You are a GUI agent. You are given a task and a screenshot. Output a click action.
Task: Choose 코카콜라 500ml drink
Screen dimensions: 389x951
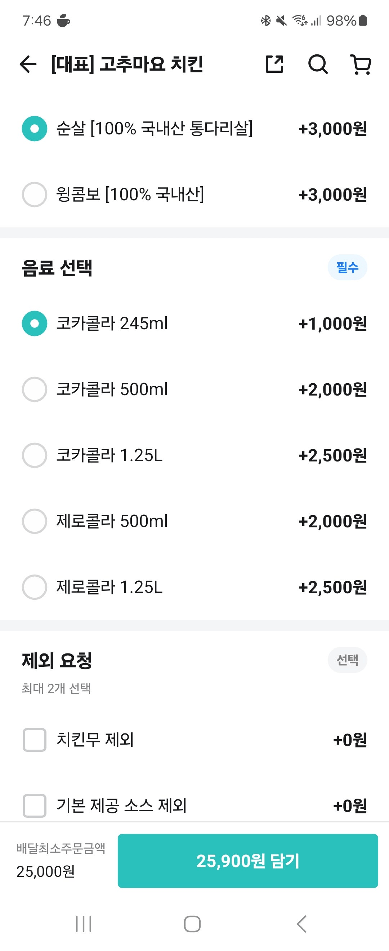pyautogui.click(x=34, y=389)
